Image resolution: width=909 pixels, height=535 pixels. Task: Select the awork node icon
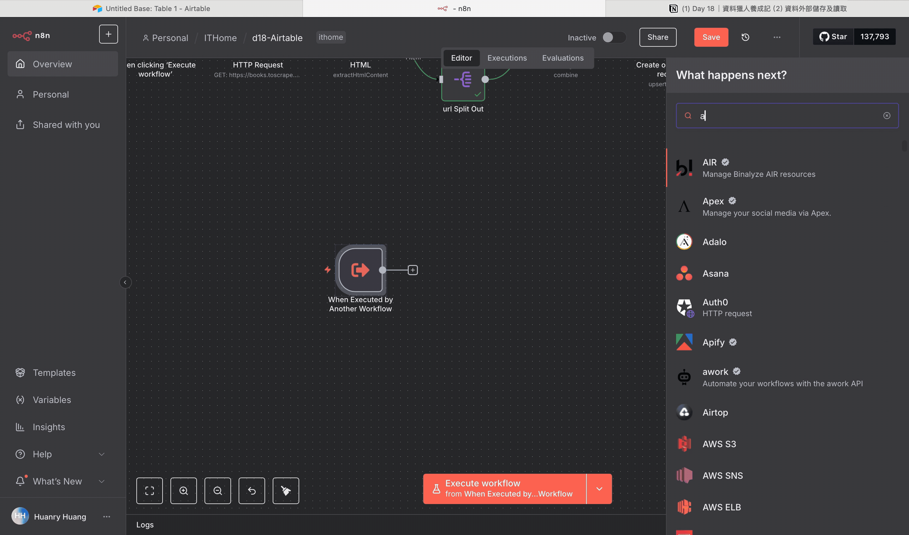click(x=684, y=377)
